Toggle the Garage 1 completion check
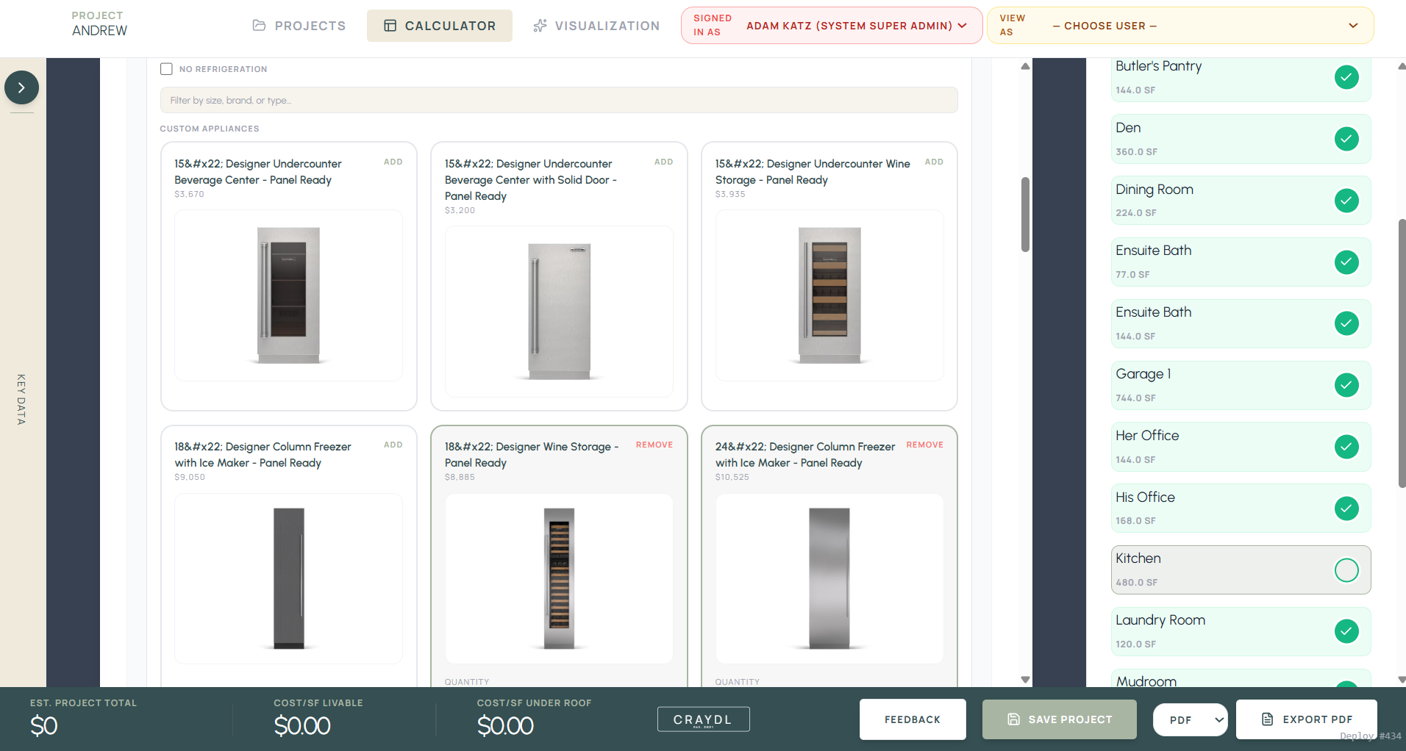The width and height of the screenshot is (1406, 751). click(x=1346, y=385)
